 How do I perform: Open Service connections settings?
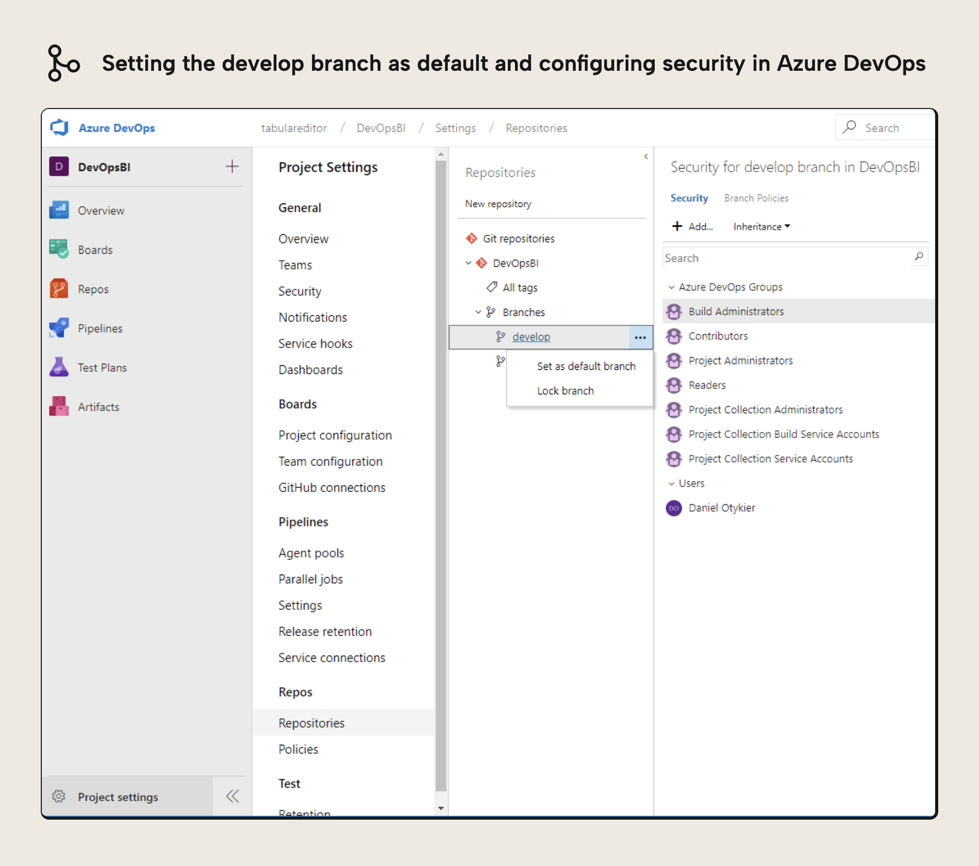pyautogui.click(x=331, y=658)
